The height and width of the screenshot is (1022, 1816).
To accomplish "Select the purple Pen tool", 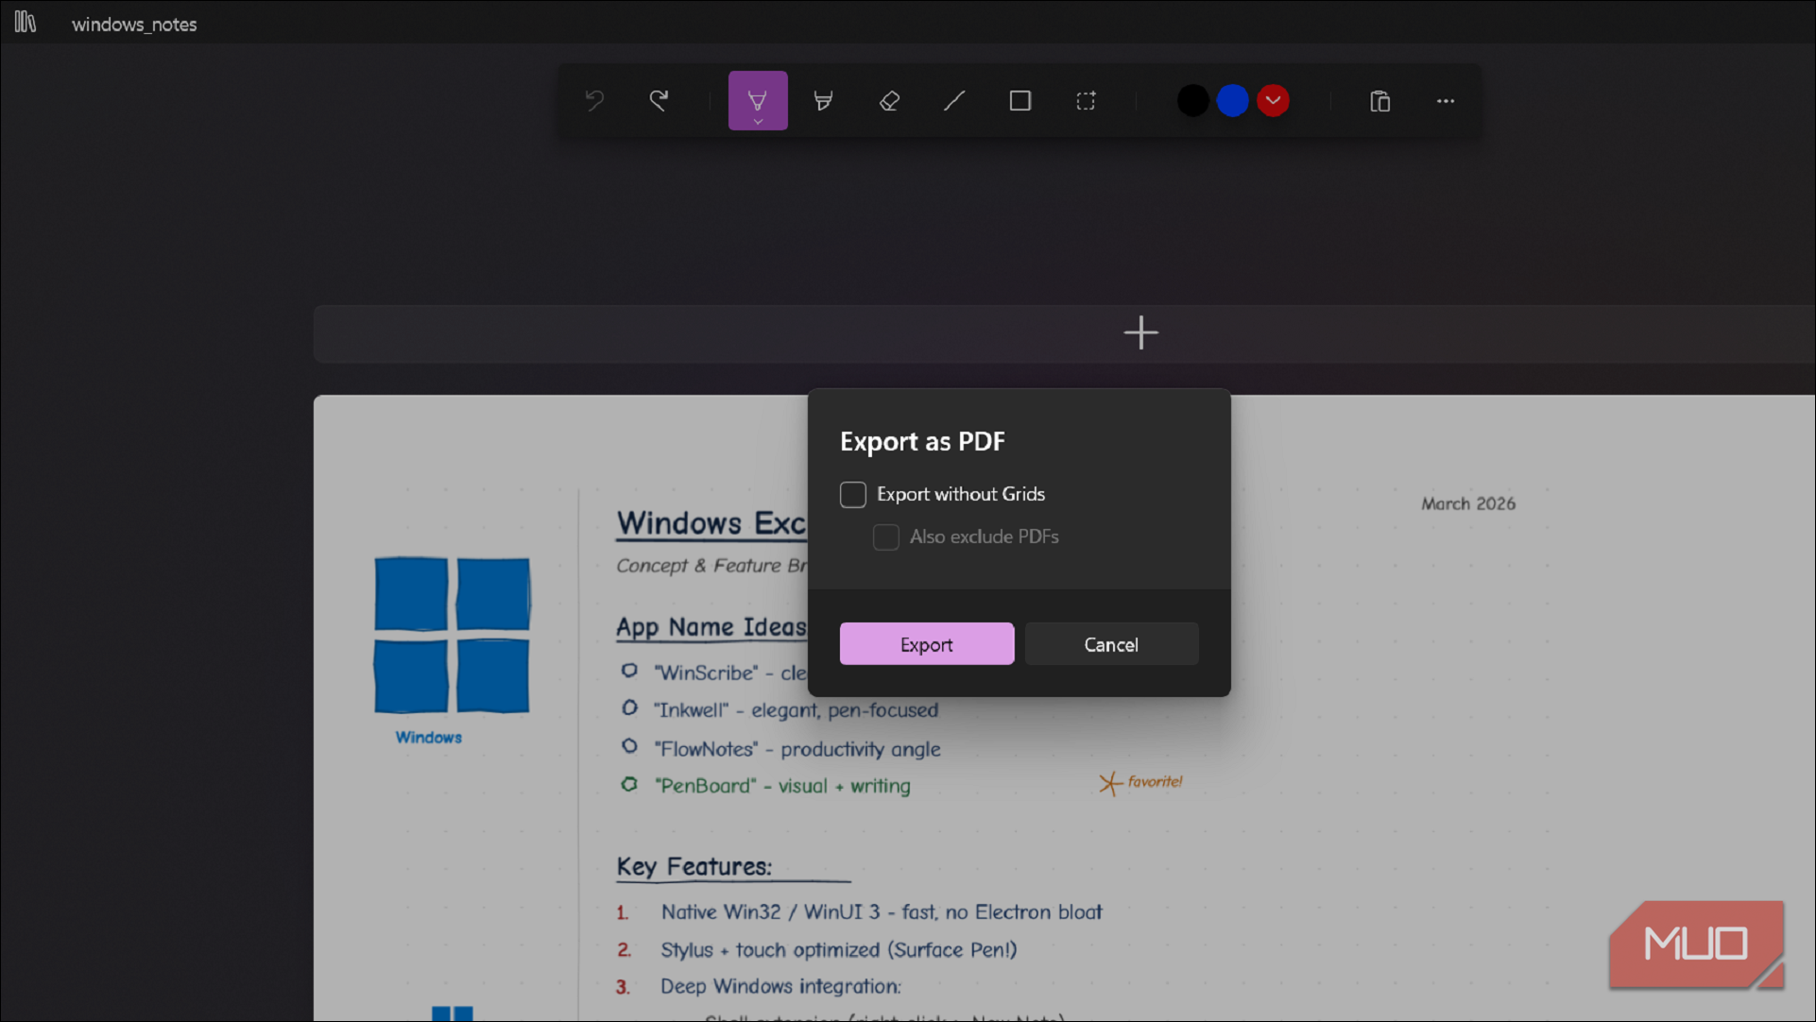I will 758,100.
